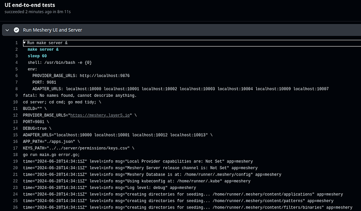Select line number 8 ADAPTER_URLS env entry
The image size is (361, 211).
tap(16, 89)
